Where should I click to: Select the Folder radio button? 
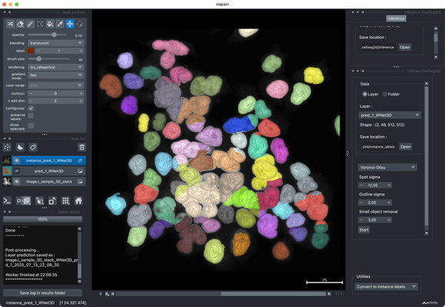(x=385, y=94)
